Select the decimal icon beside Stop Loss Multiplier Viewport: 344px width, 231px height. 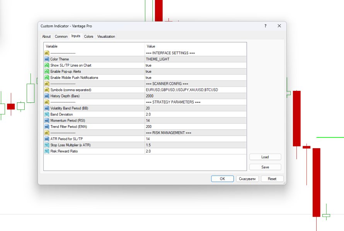click(47, 145)
